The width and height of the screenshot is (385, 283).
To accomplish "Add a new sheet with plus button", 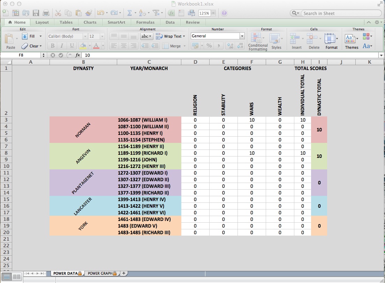I will (x=123, y=274).
